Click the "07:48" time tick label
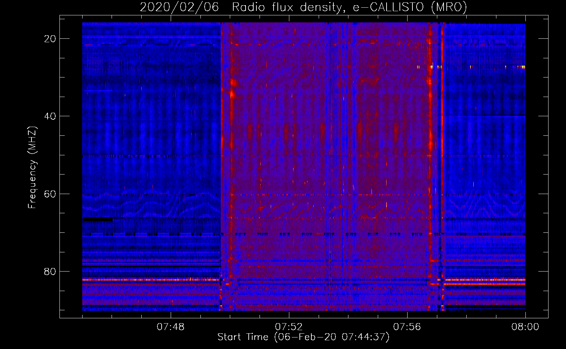 [x=170, y=327]
